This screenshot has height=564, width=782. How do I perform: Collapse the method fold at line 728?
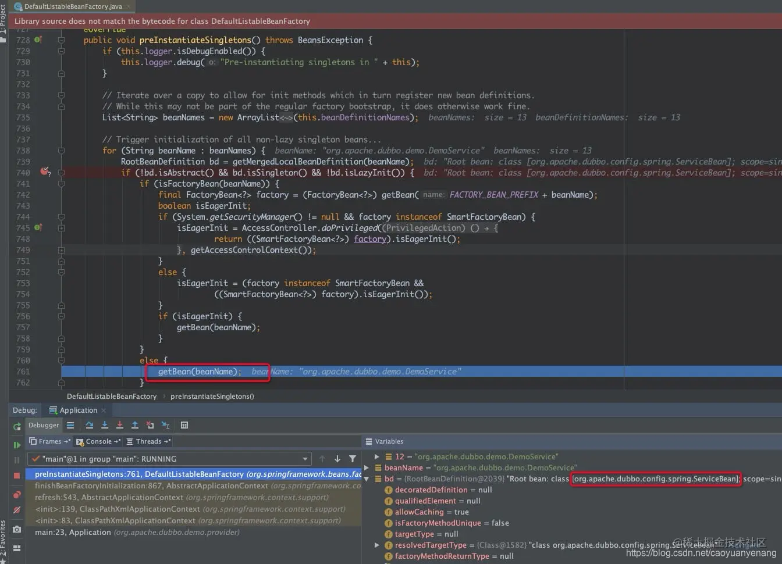pyautogui.click(x=61, y=40)
